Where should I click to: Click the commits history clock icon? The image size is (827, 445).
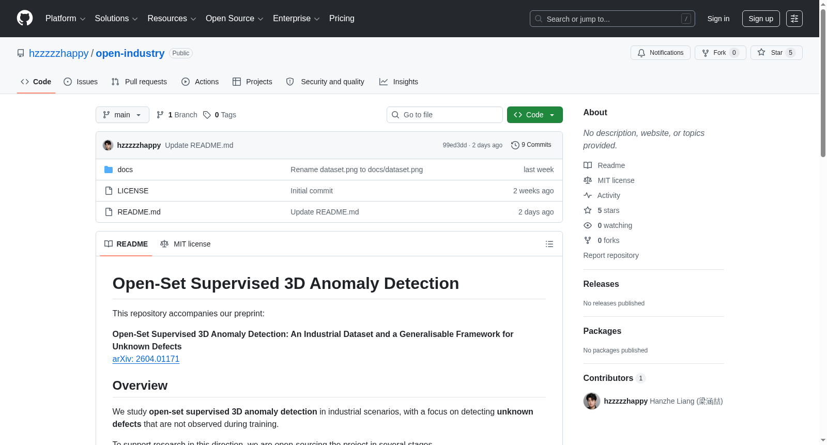[x=515, y=145]
